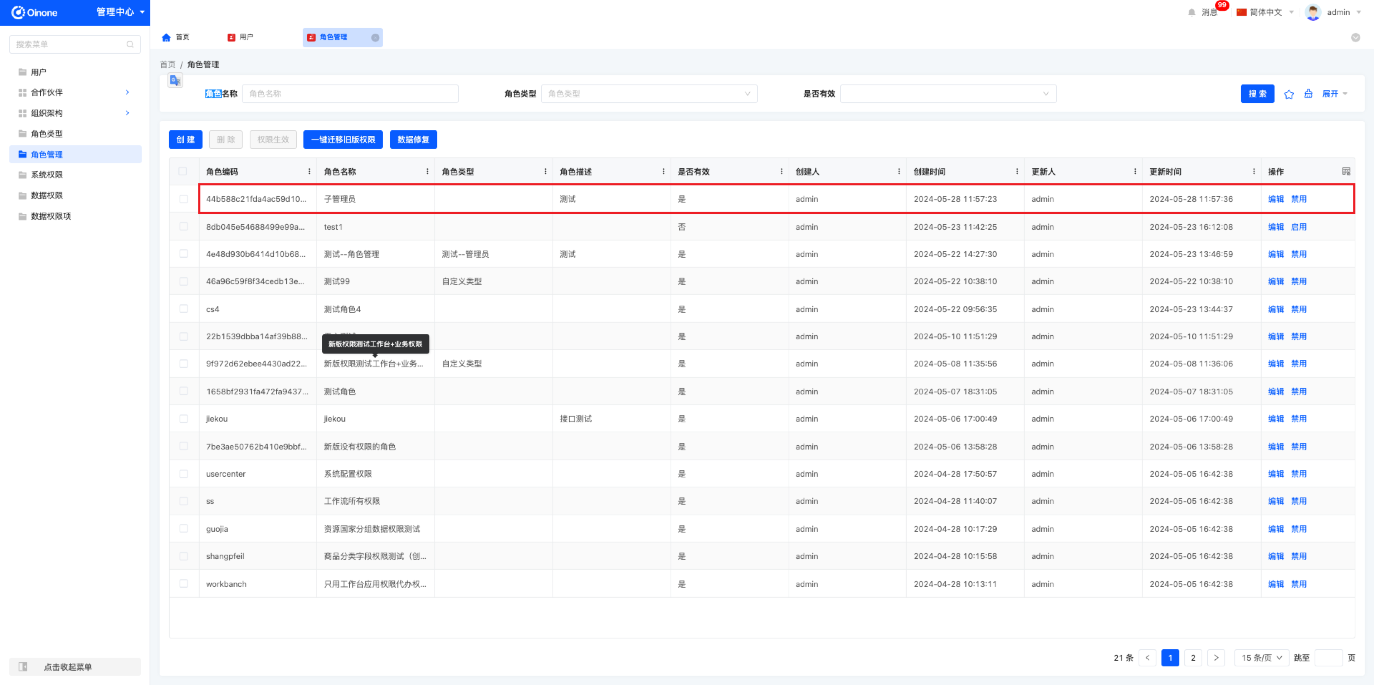This screenshot has width=1374, height=685.
Task: Click the 搜索 button
Action: (x=1257, y=94)
